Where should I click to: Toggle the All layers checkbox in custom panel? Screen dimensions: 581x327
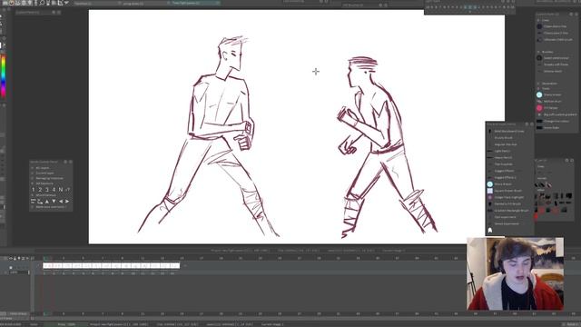(x=33, y=168)
